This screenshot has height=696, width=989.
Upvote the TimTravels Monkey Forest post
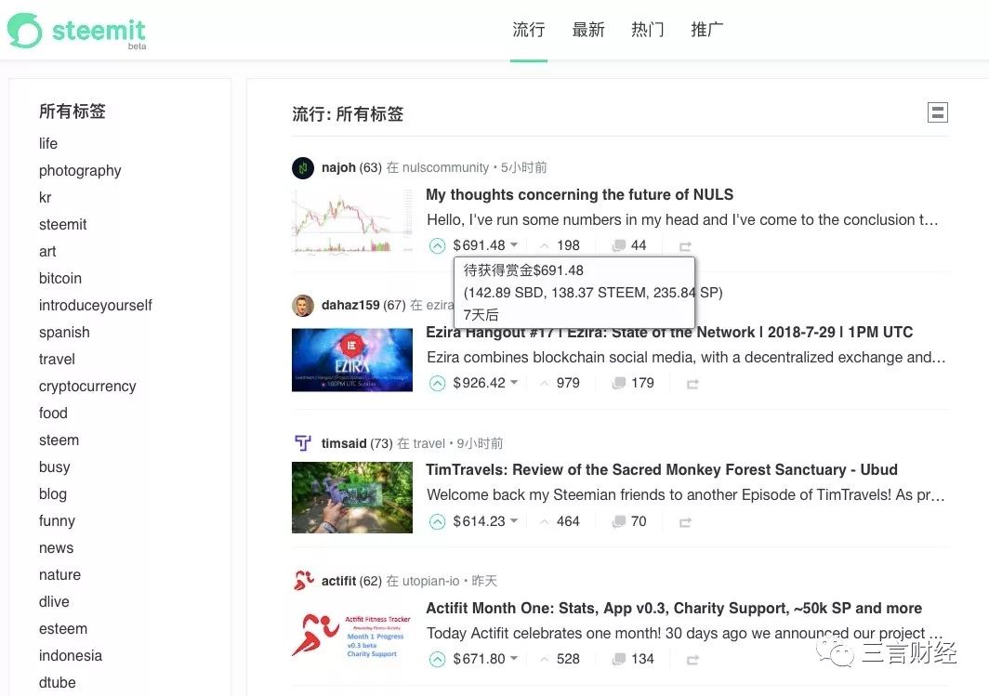point(437,521)
